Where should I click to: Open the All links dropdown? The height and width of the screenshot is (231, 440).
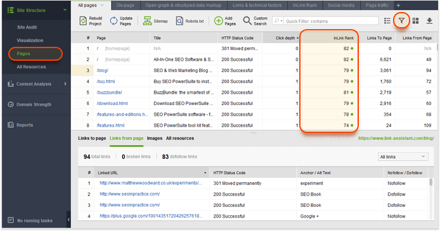coord(403,157)
